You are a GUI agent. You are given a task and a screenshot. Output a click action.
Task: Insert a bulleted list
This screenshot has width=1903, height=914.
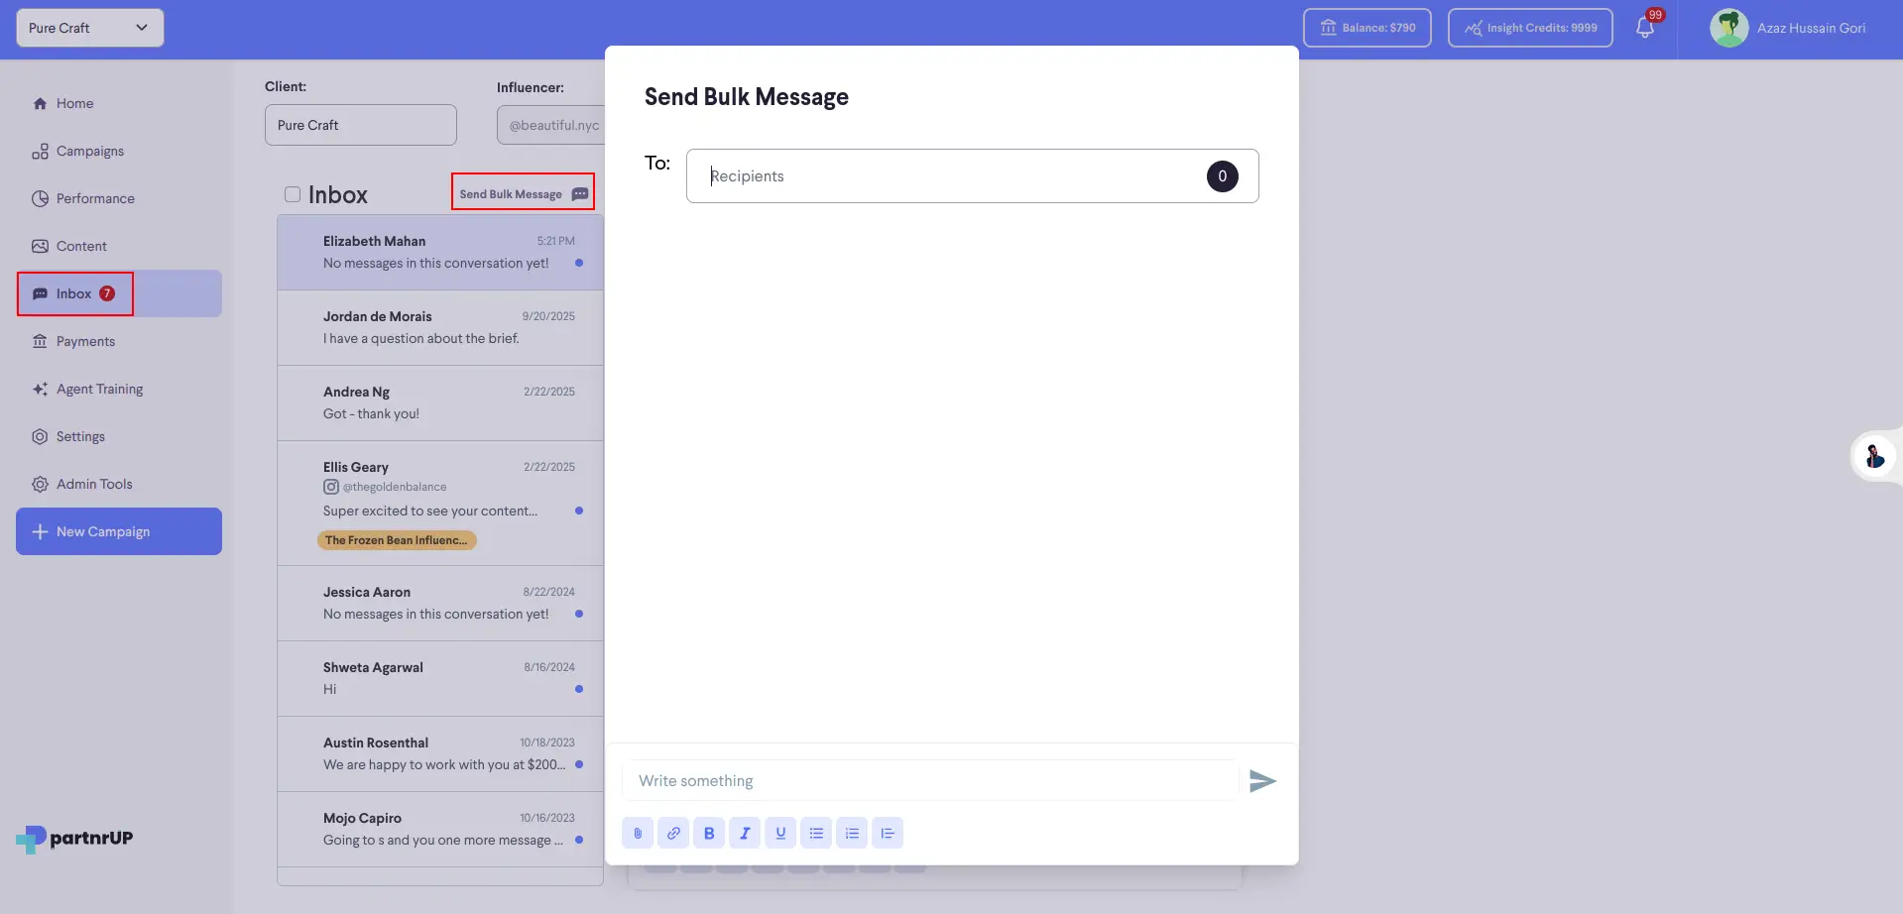pyautogui.click(x=816, y=833)
